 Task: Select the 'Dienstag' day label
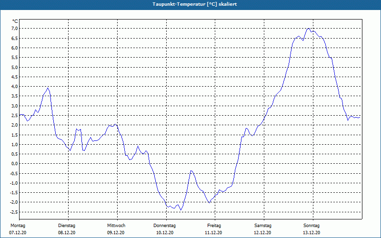[67, 226]
